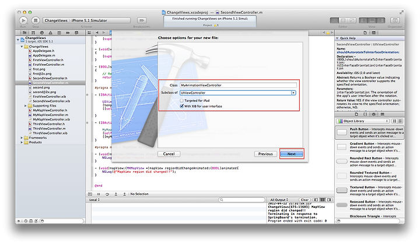420x245 pixels.
Task: Toggle the navigator pane view button
Action: [363, 20]
